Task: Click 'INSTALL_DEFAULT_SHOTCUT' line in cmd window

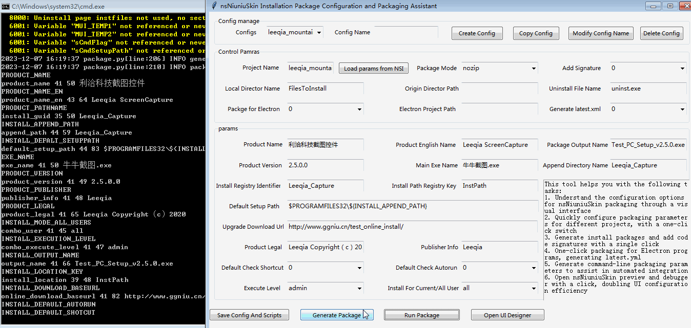Action: tap(48, 313)
